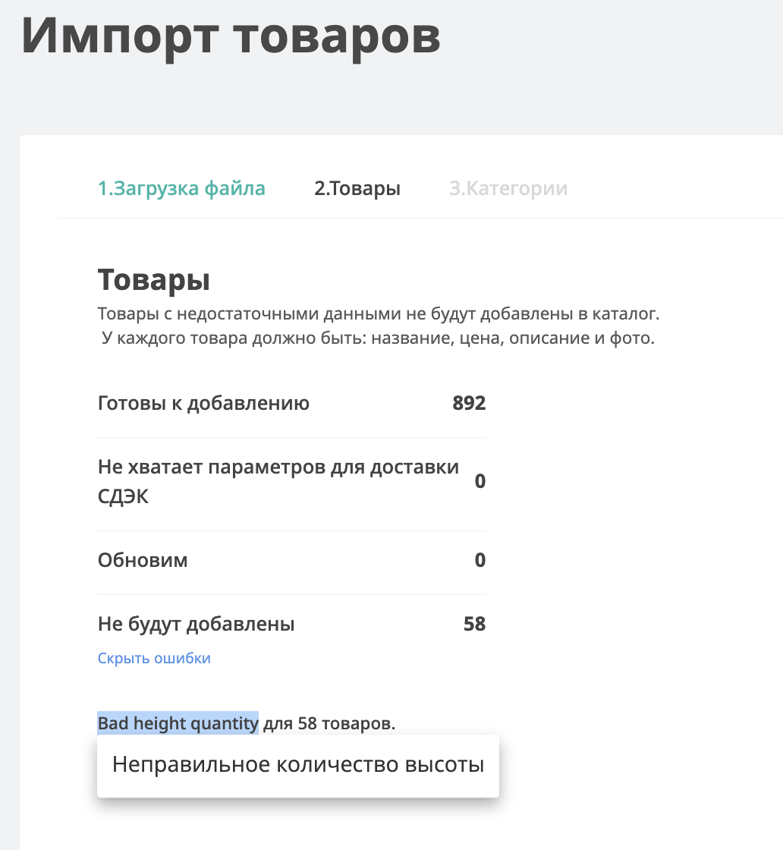
Task: Click the 58 not-added count
Action: pos(474,625)
